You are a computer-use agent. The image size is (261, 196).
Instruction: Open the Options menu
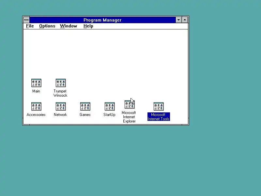(47, 26)
